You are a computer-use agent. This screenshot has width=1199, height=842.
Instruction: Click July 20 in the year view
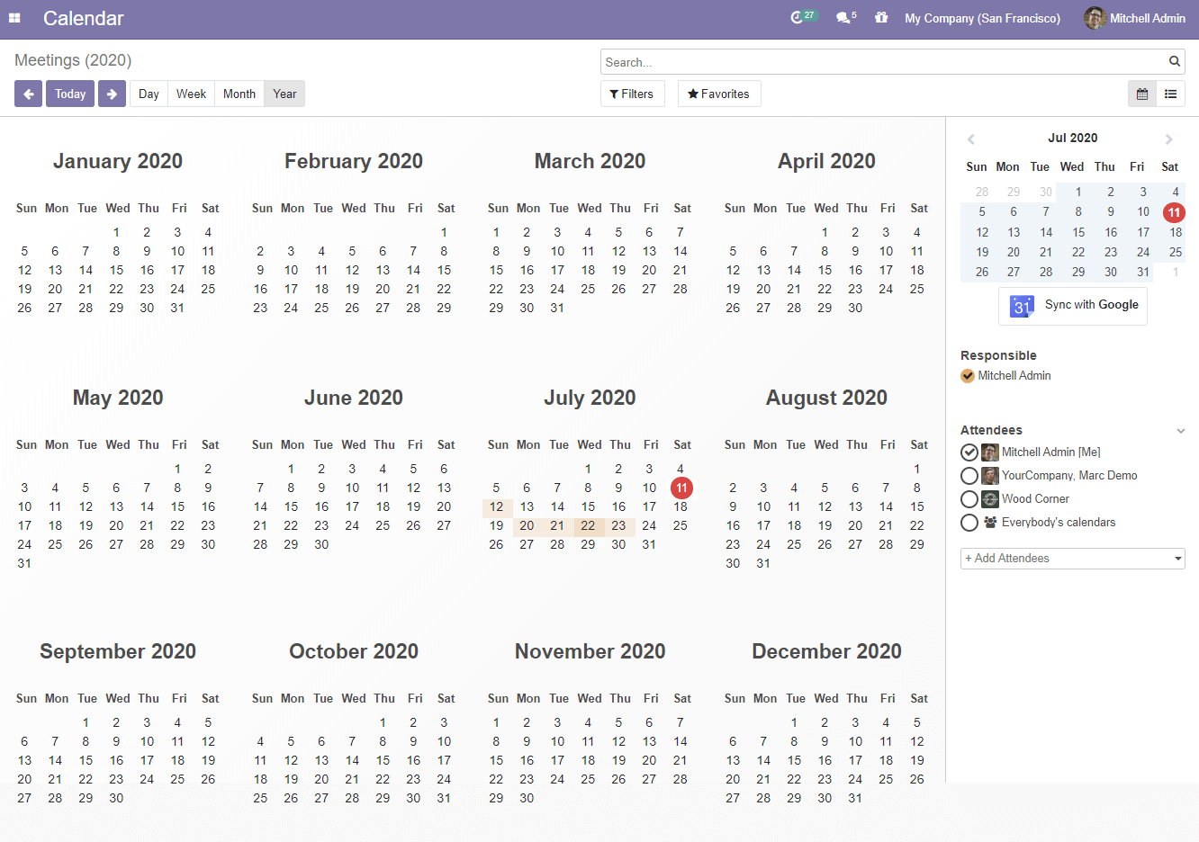pyautogui.click(x=527, y=526)
